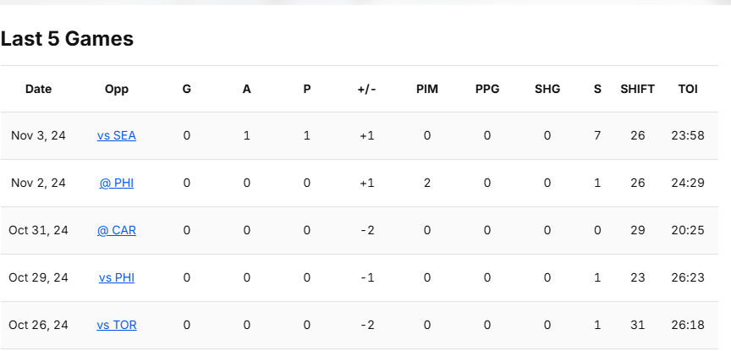Open the vs SEA opponent link
This screenshot has width=731, height=351.
(117, 135)
